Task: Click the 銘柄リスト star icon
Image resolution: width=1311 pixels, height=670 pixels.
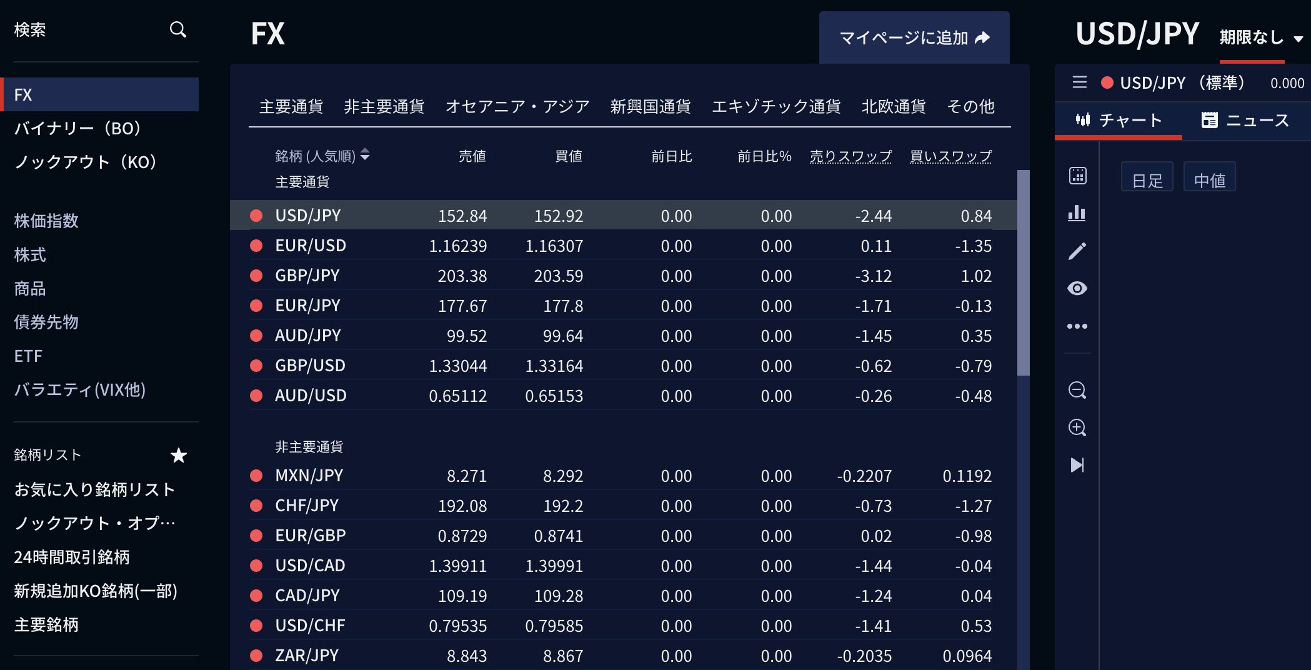Action: click(x=179, y=455)
